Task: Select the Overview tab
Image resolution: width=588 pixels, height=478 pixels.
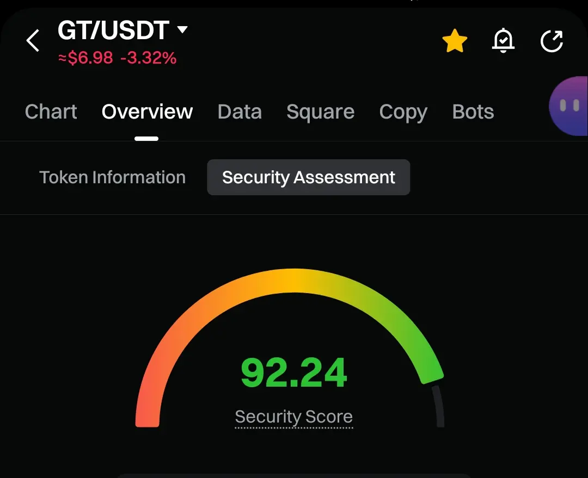Action: pos(147,111)
